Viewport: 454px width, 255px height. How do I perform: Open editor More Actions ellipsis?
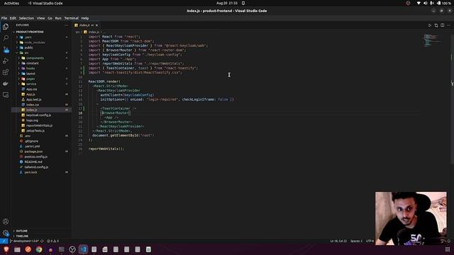click(x=449, y=25)
